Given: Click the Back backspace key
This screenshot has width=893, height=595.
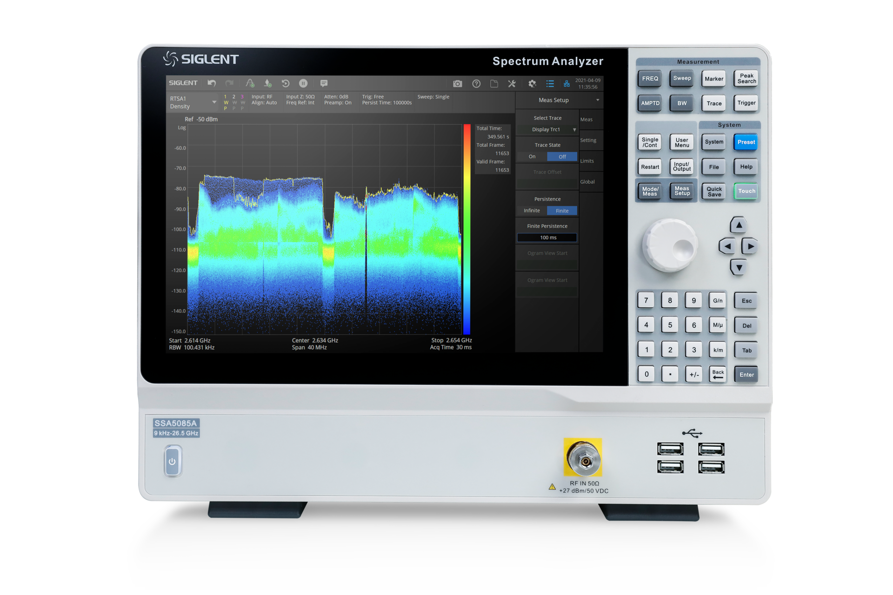Looking at the screenshot, I should point(718,374).
